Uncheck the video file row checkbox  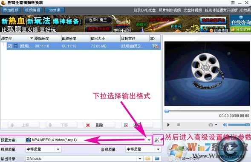coord(10,46)
